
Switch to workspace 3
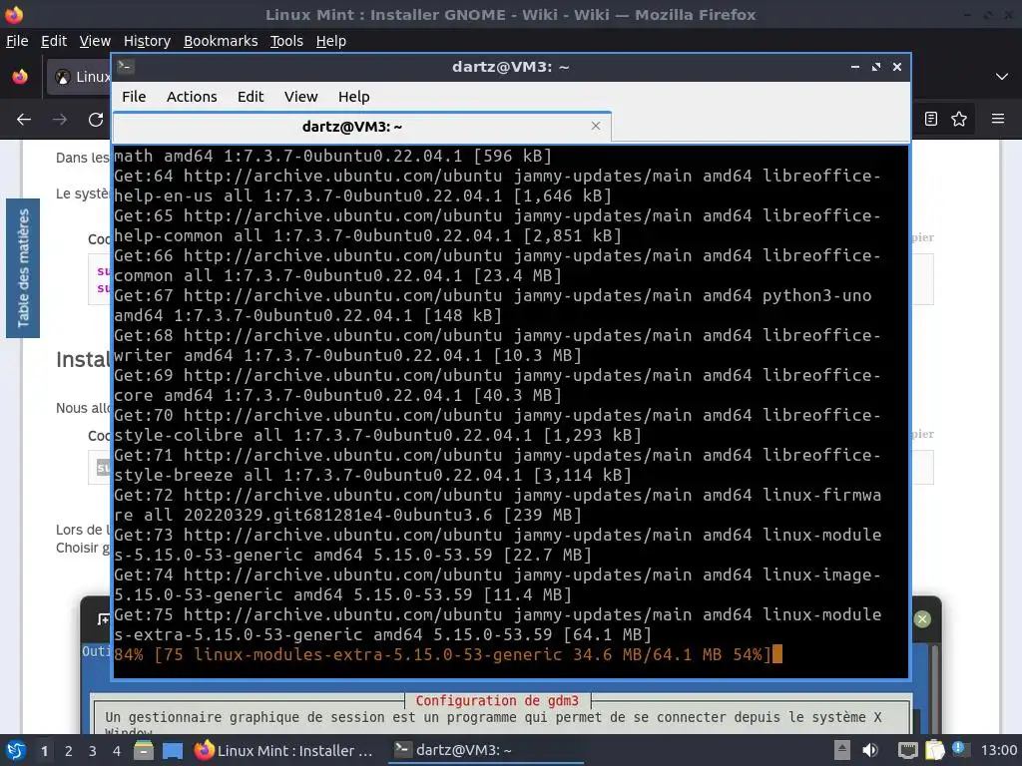point(93,751)
